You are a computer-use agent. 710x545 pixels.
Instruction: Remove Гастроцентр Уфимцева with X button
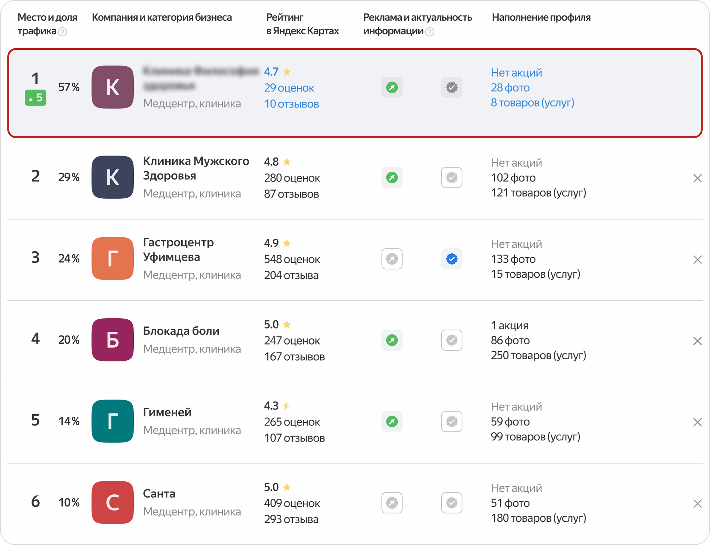(697, 260)
